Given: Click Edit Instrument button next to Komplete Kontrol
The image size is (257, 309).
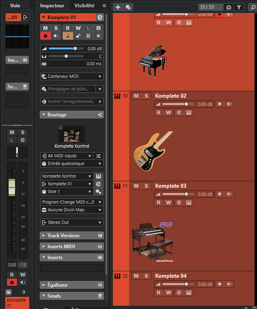Looking at the screenshot, I should pos(98,176).
